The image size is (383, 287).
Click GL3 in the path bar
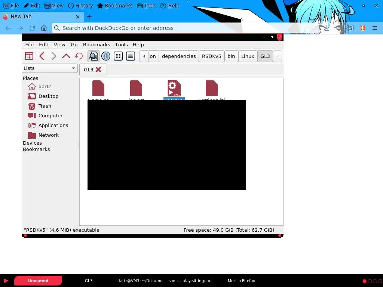(x=265, y=56)
